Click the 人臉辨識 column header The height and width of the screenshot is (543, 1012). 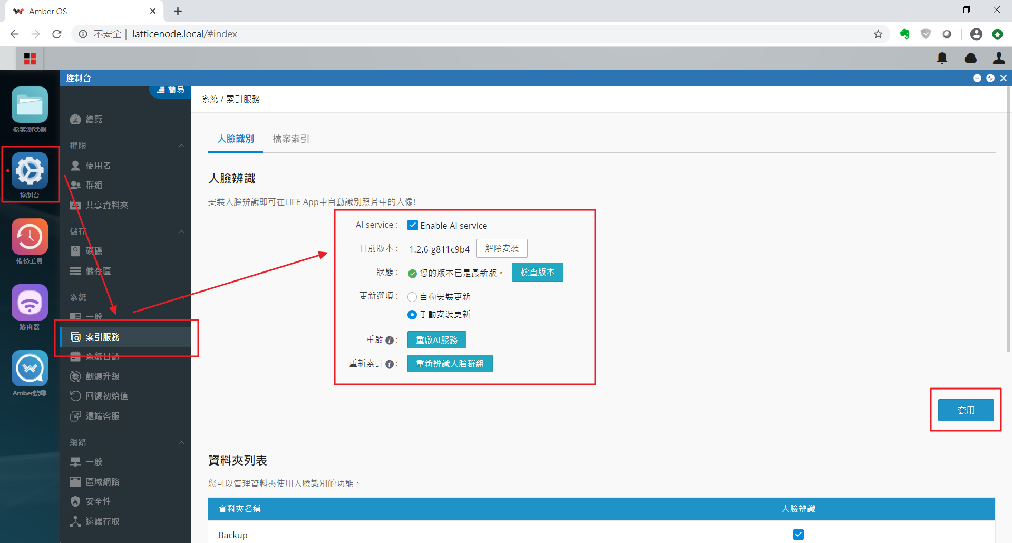coord(798,509)
